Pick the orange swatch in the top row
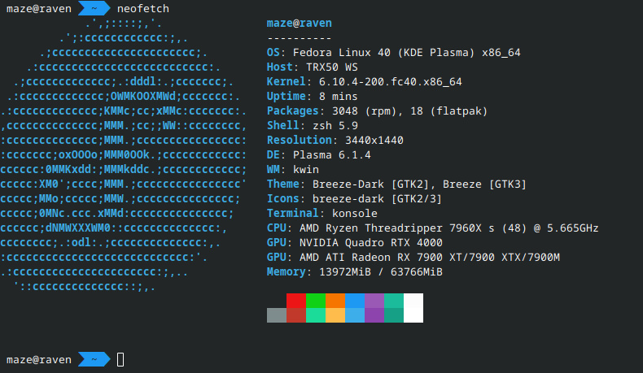This screenshot has height=373, width=643. click(335, 300)
